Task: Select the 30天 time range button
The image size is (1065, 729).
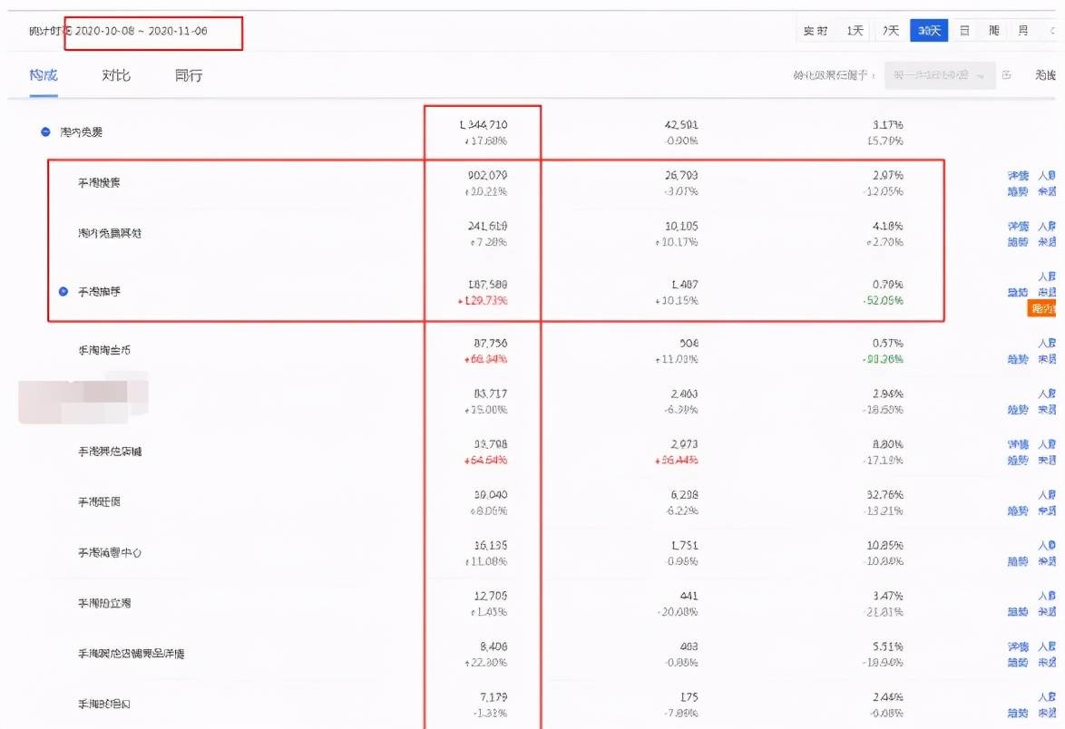Action: click(x=929, y=31)
